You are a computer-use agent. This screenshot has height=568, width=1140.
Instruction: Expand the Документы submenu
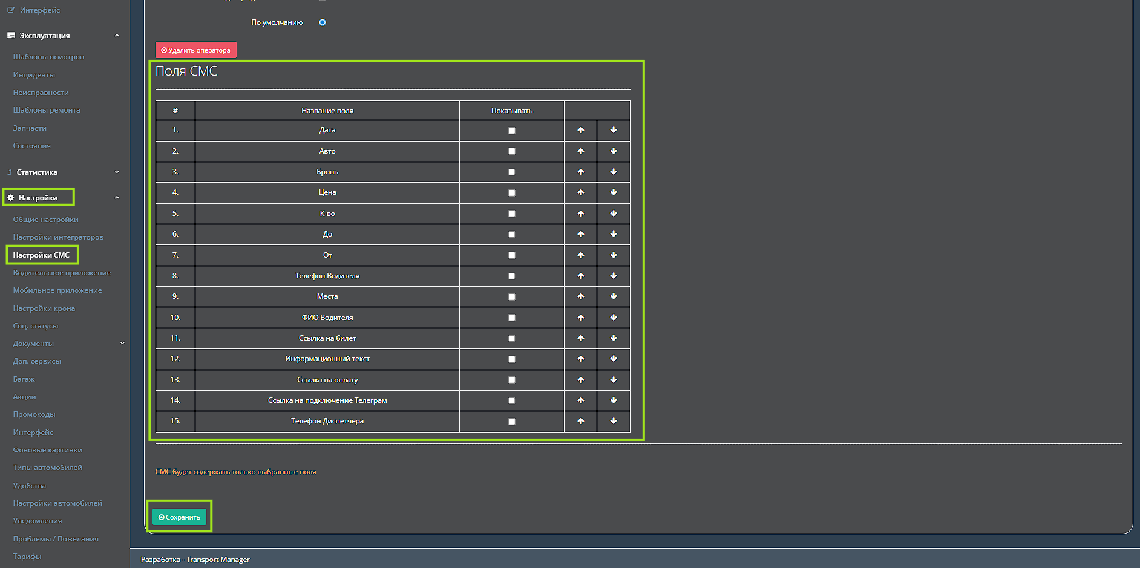(122, 344)
